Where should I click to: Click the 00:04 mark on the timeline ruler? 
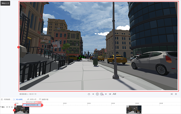(x=113, y=103)
